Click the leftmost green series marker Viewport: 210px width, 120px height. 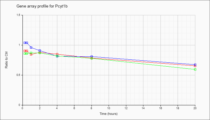(25, 54)
